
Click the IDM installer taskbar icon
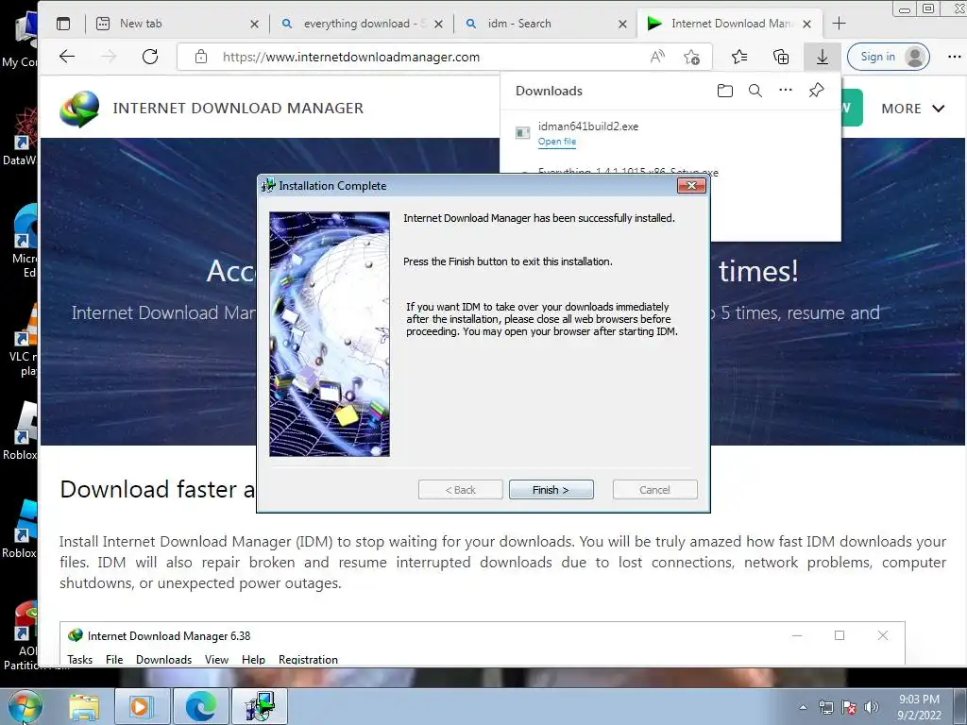point(260,707)
